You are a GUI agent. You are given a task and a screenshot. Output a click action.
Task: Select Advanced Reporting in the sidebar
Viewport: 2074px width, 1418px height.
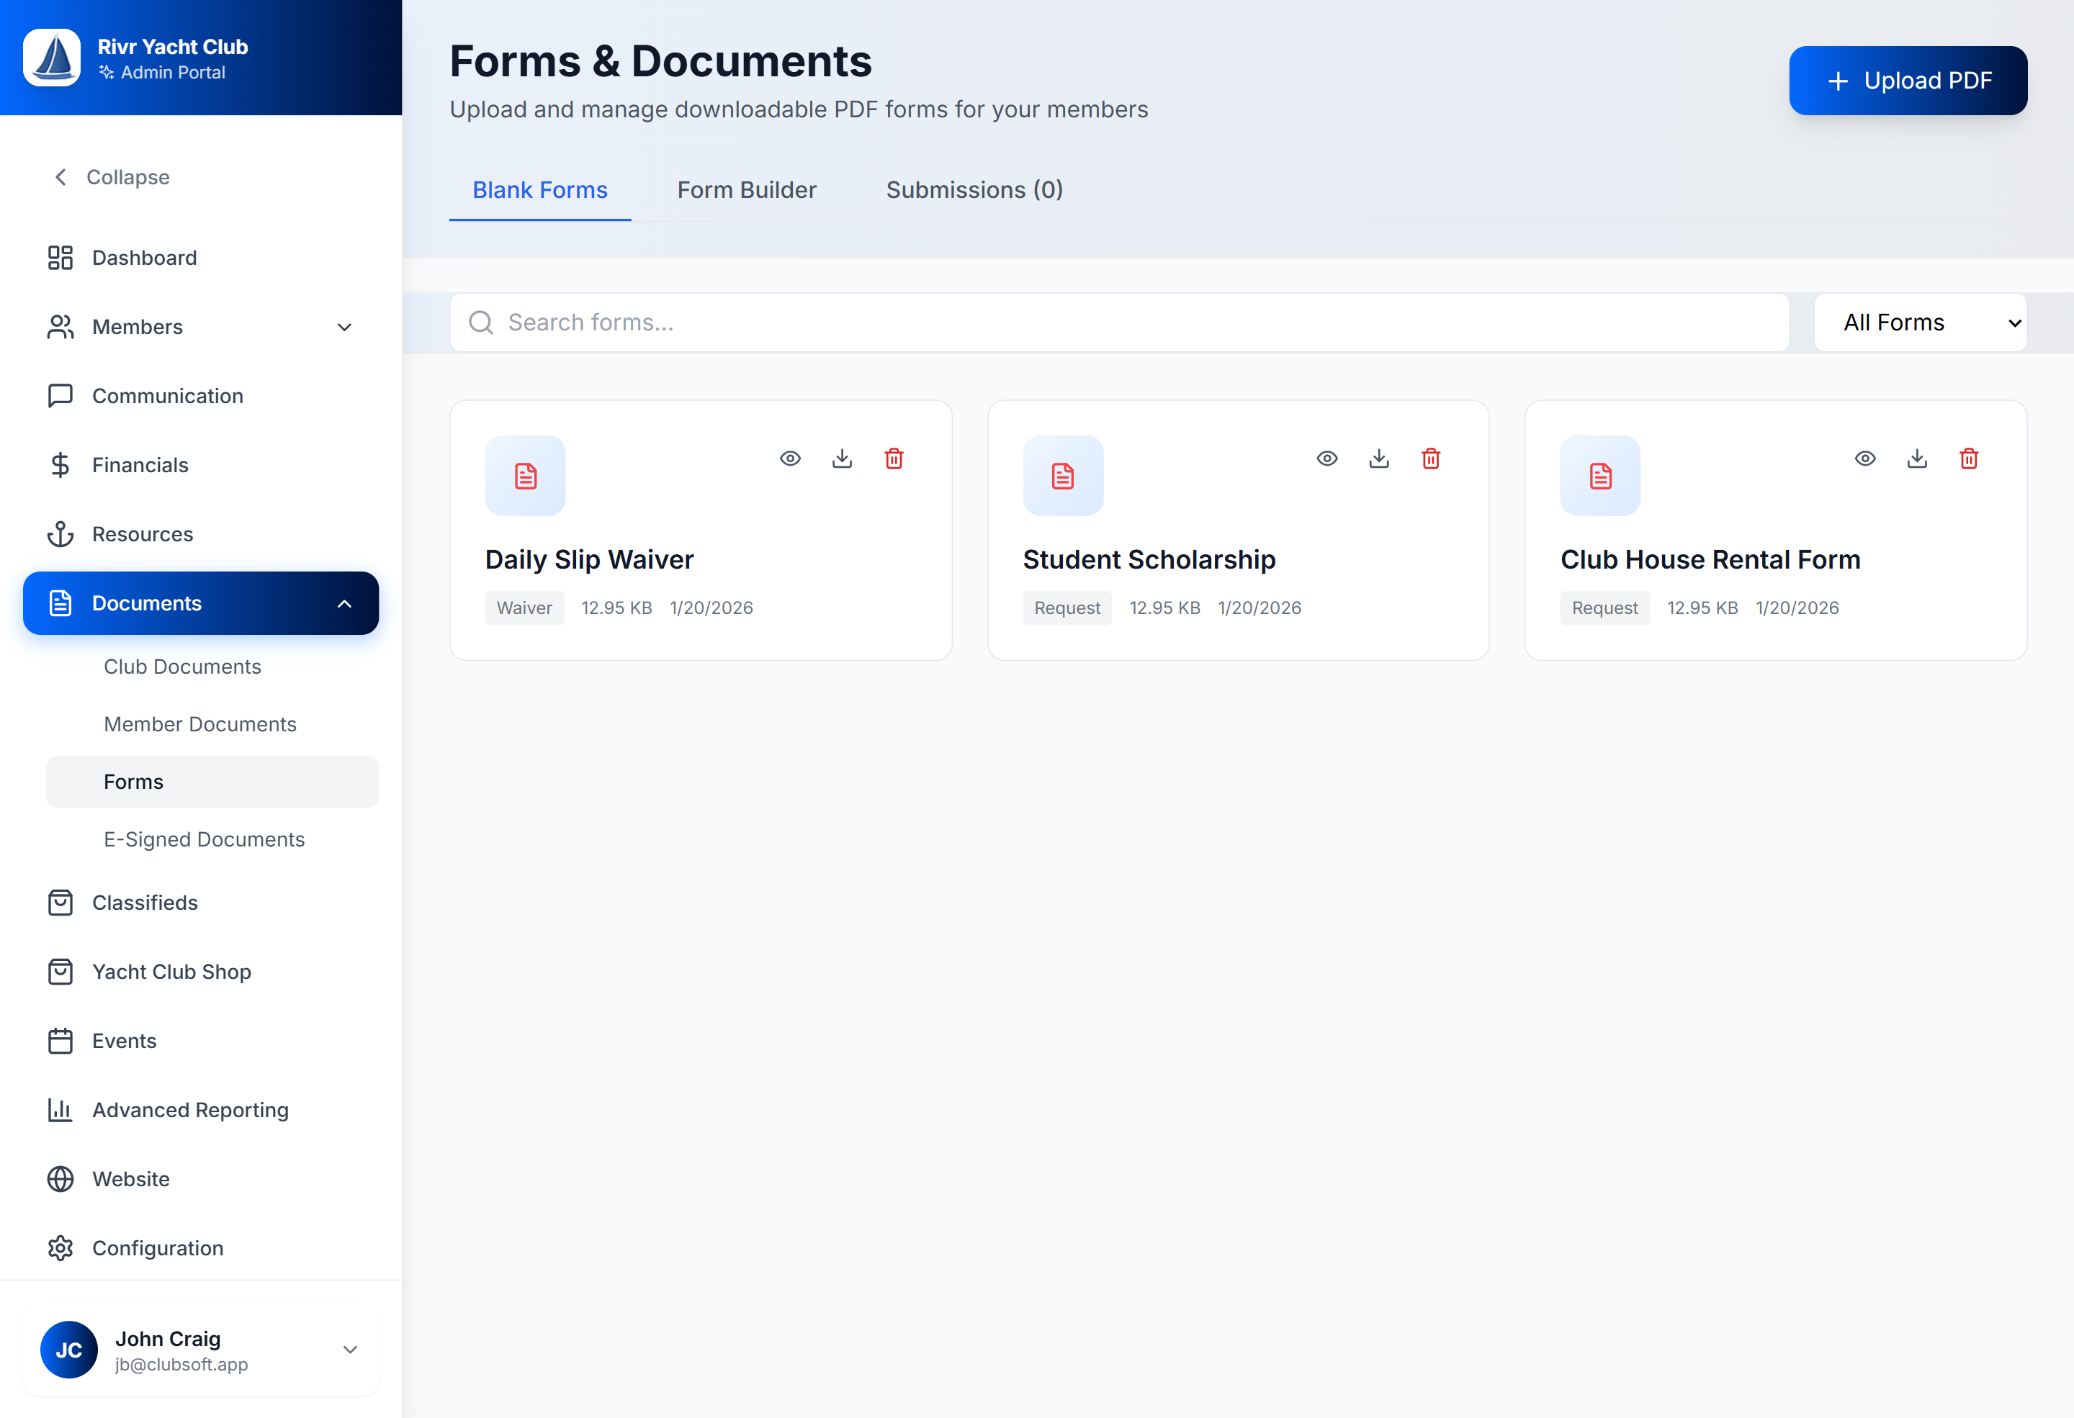click(189, 1109)
